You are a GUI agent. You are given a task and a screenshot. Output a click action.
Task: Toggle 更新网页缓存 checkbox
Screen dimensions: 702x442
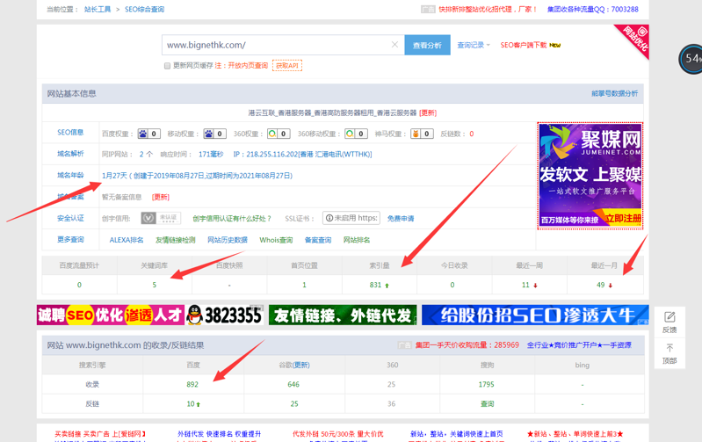tap(167, 66)
